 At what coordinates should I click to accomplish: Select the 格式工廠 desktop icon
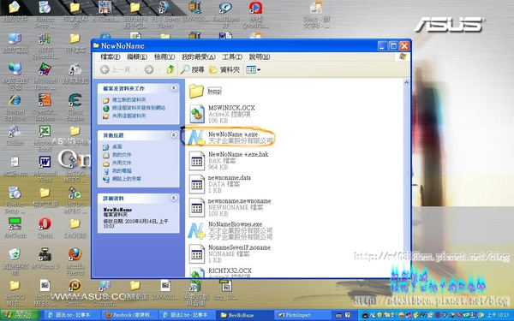tap(45, 197)
